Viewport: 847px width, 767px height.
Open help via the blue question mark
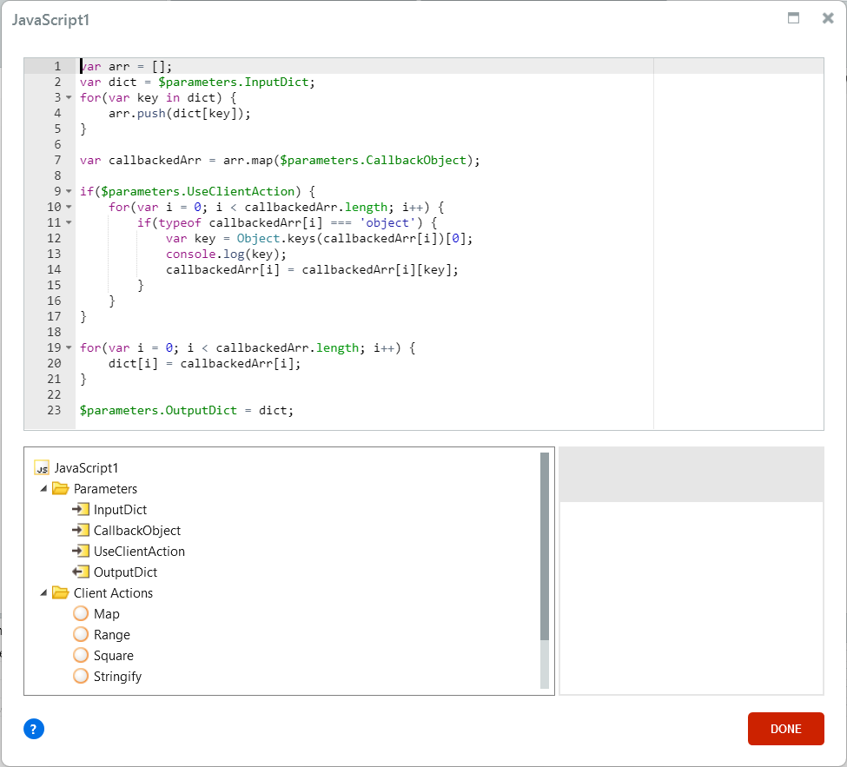[x=34, y=729]
